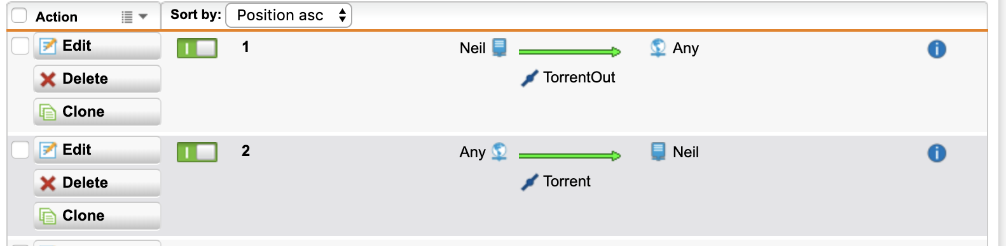The width and height of the screenshot is (1006, 246).
Task: Open the Sort by Position asc dropdown
Action: (289, 15)
